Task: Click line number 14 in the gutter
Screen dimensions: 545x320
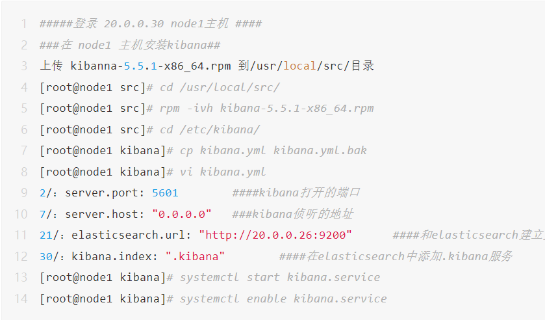Action: (21, 299)
